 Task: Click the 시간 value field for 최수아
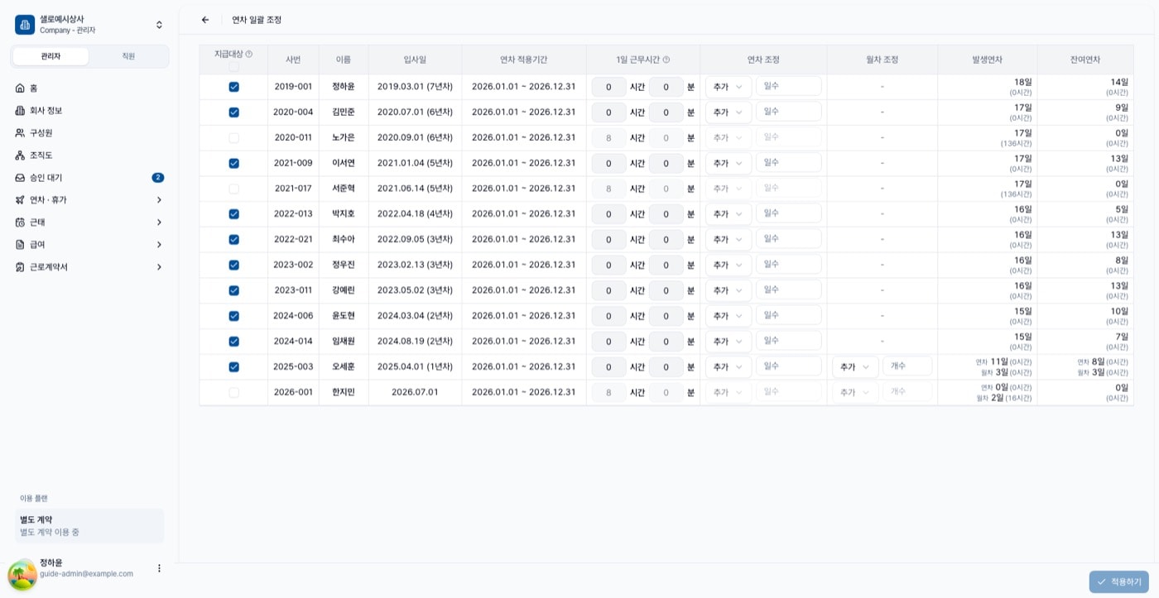click(609, 240)
